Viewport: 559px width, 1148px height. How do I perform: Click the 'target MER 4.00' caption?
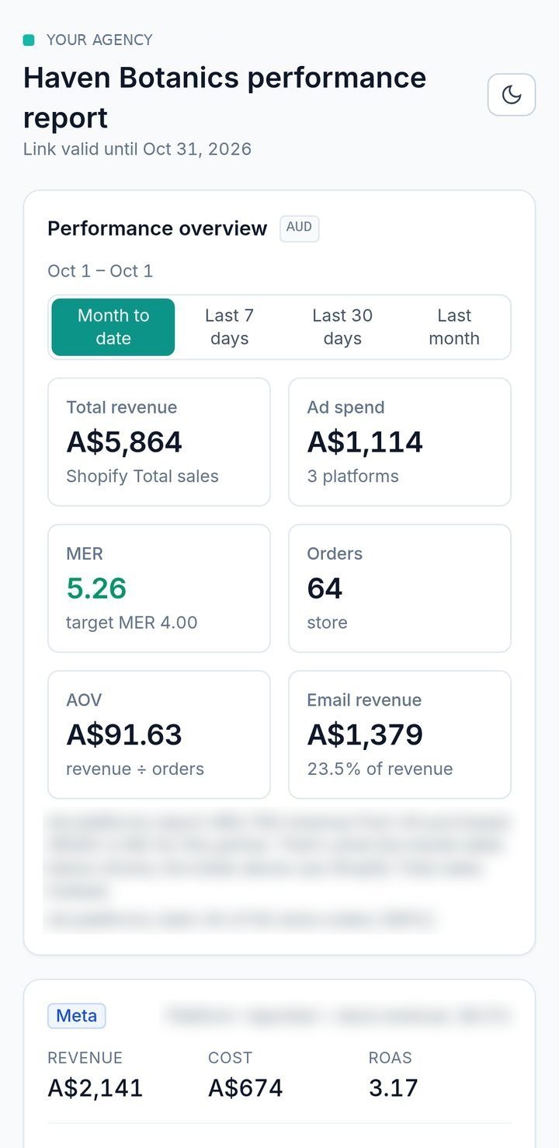click(x=132, y=623)
